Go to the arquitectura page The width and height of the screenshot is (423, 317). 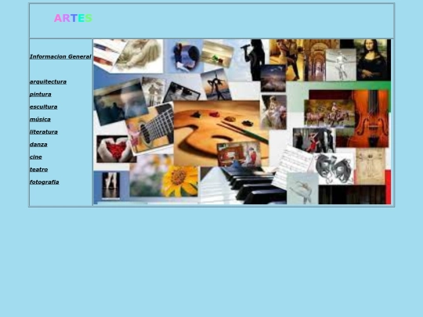(48, 81)
